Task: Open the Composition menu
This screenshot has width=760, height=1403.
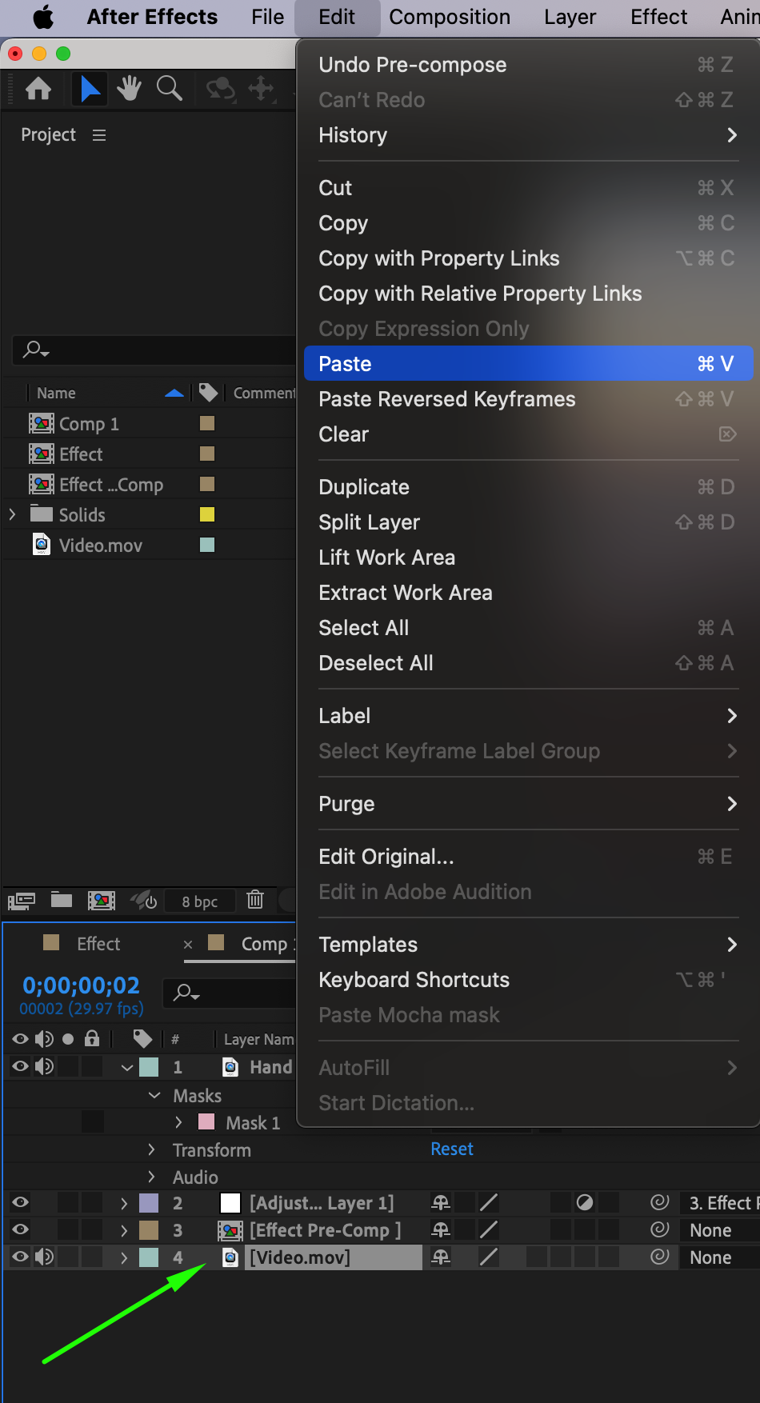Action: pos(450,17)
